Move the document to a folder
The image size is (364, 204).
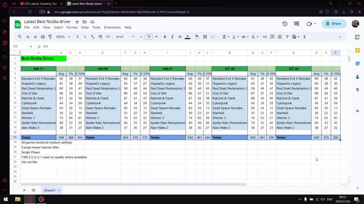[85, 22]
